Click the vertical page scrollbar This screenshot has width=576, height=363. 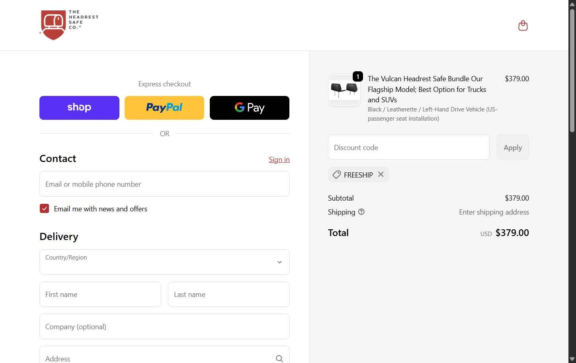pyautogui.click(x=572, y=70)
